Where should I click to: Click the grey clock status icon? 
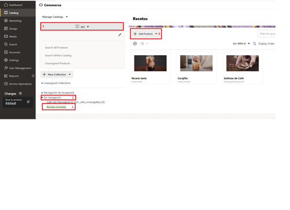(142, 44)
